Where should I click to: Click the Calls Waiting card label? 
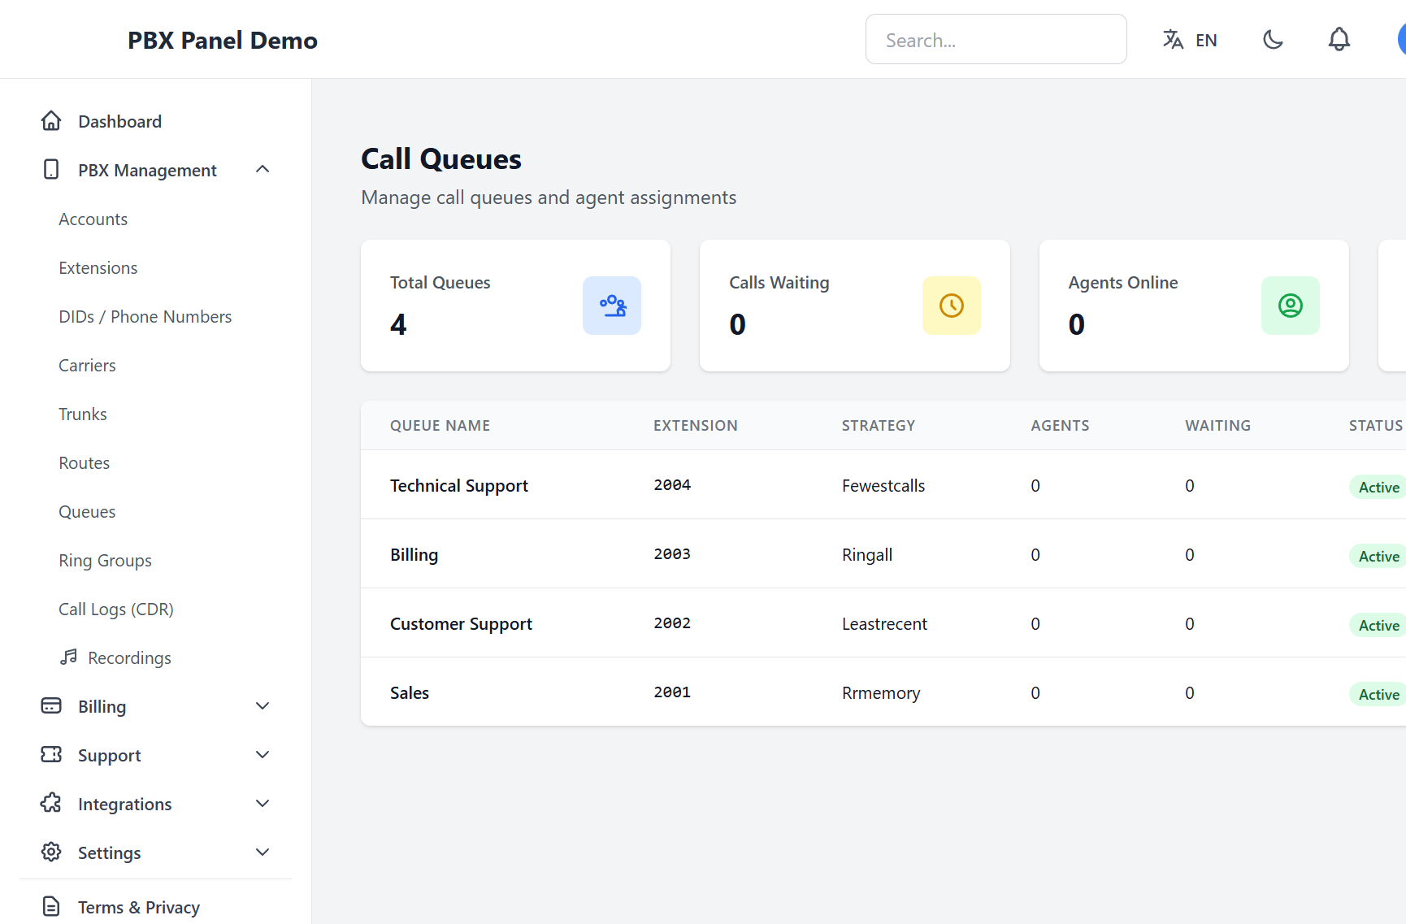779,282
